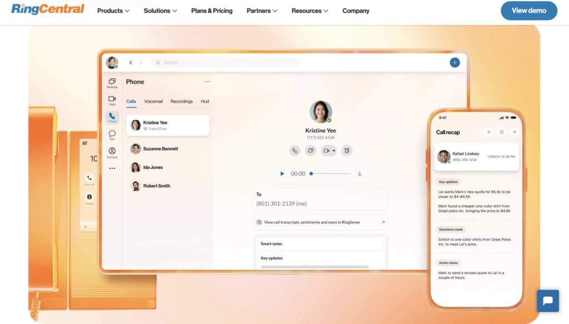Image resolution: width=569 pixels, height=324 pixels.
Task: Open Contacts in the sidebar
Action: [x=112, y=153]
